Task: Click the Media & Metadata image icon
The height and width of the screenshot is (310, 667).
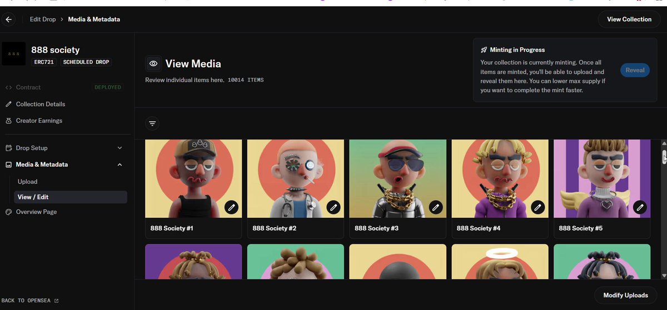Action: 8,164
